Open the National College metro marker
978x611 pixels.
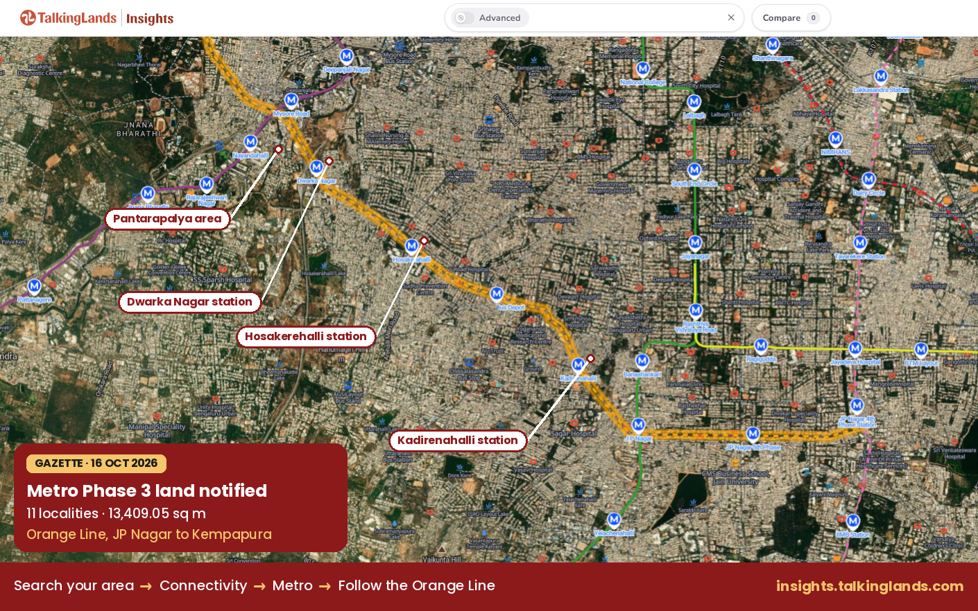pos(643,68)
